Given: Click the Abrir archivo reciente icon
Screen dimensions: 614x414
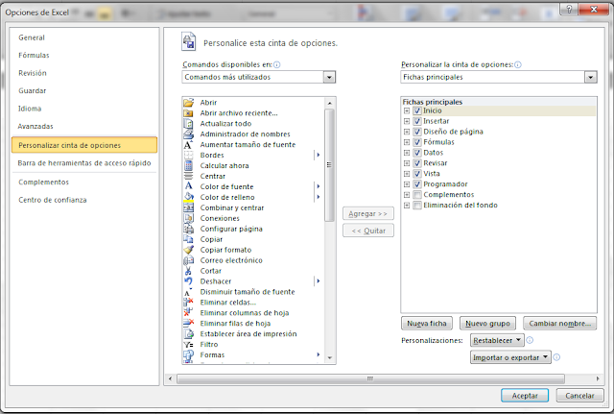Looking at the screenshot, I should [x=189, y=113].
